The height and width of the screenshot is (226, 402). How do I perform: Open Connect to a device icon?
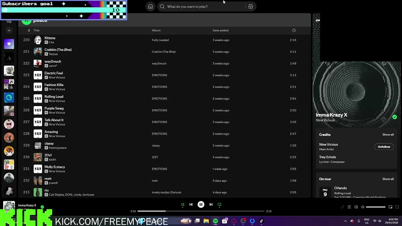tap(356, 207)
